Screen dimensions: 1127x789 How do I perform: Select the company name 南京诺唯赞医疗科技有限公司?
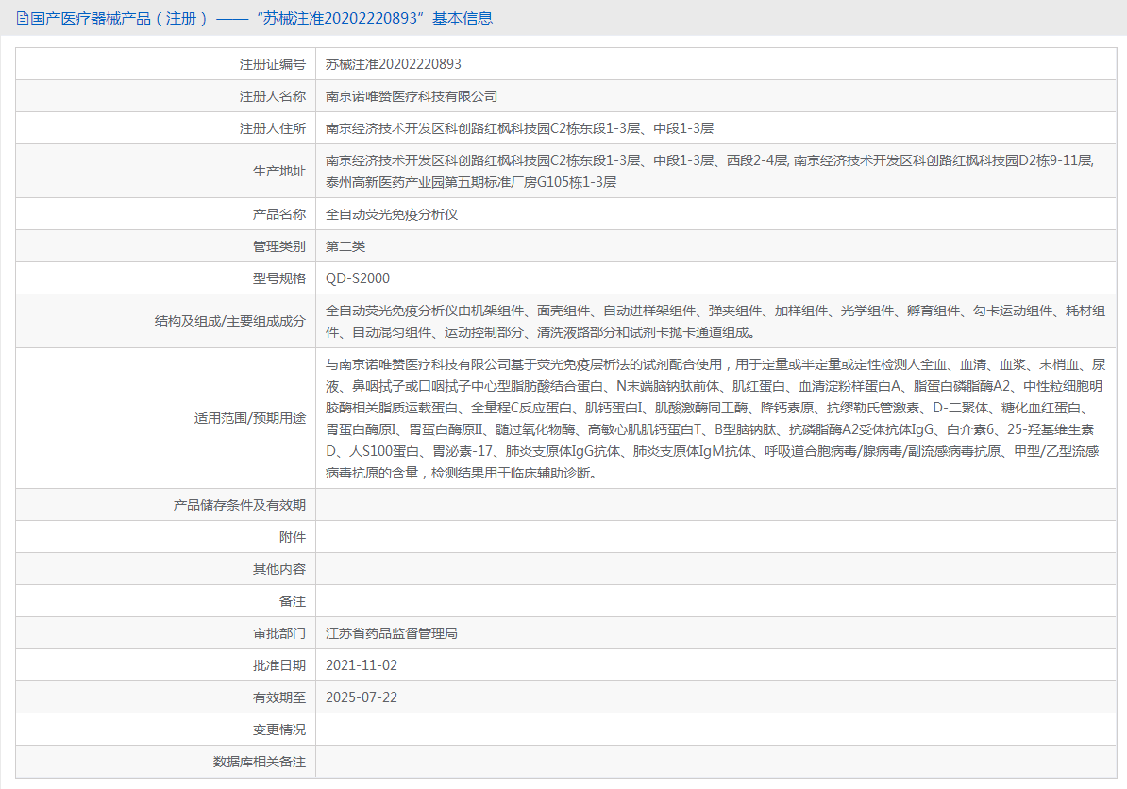[412, 96]
